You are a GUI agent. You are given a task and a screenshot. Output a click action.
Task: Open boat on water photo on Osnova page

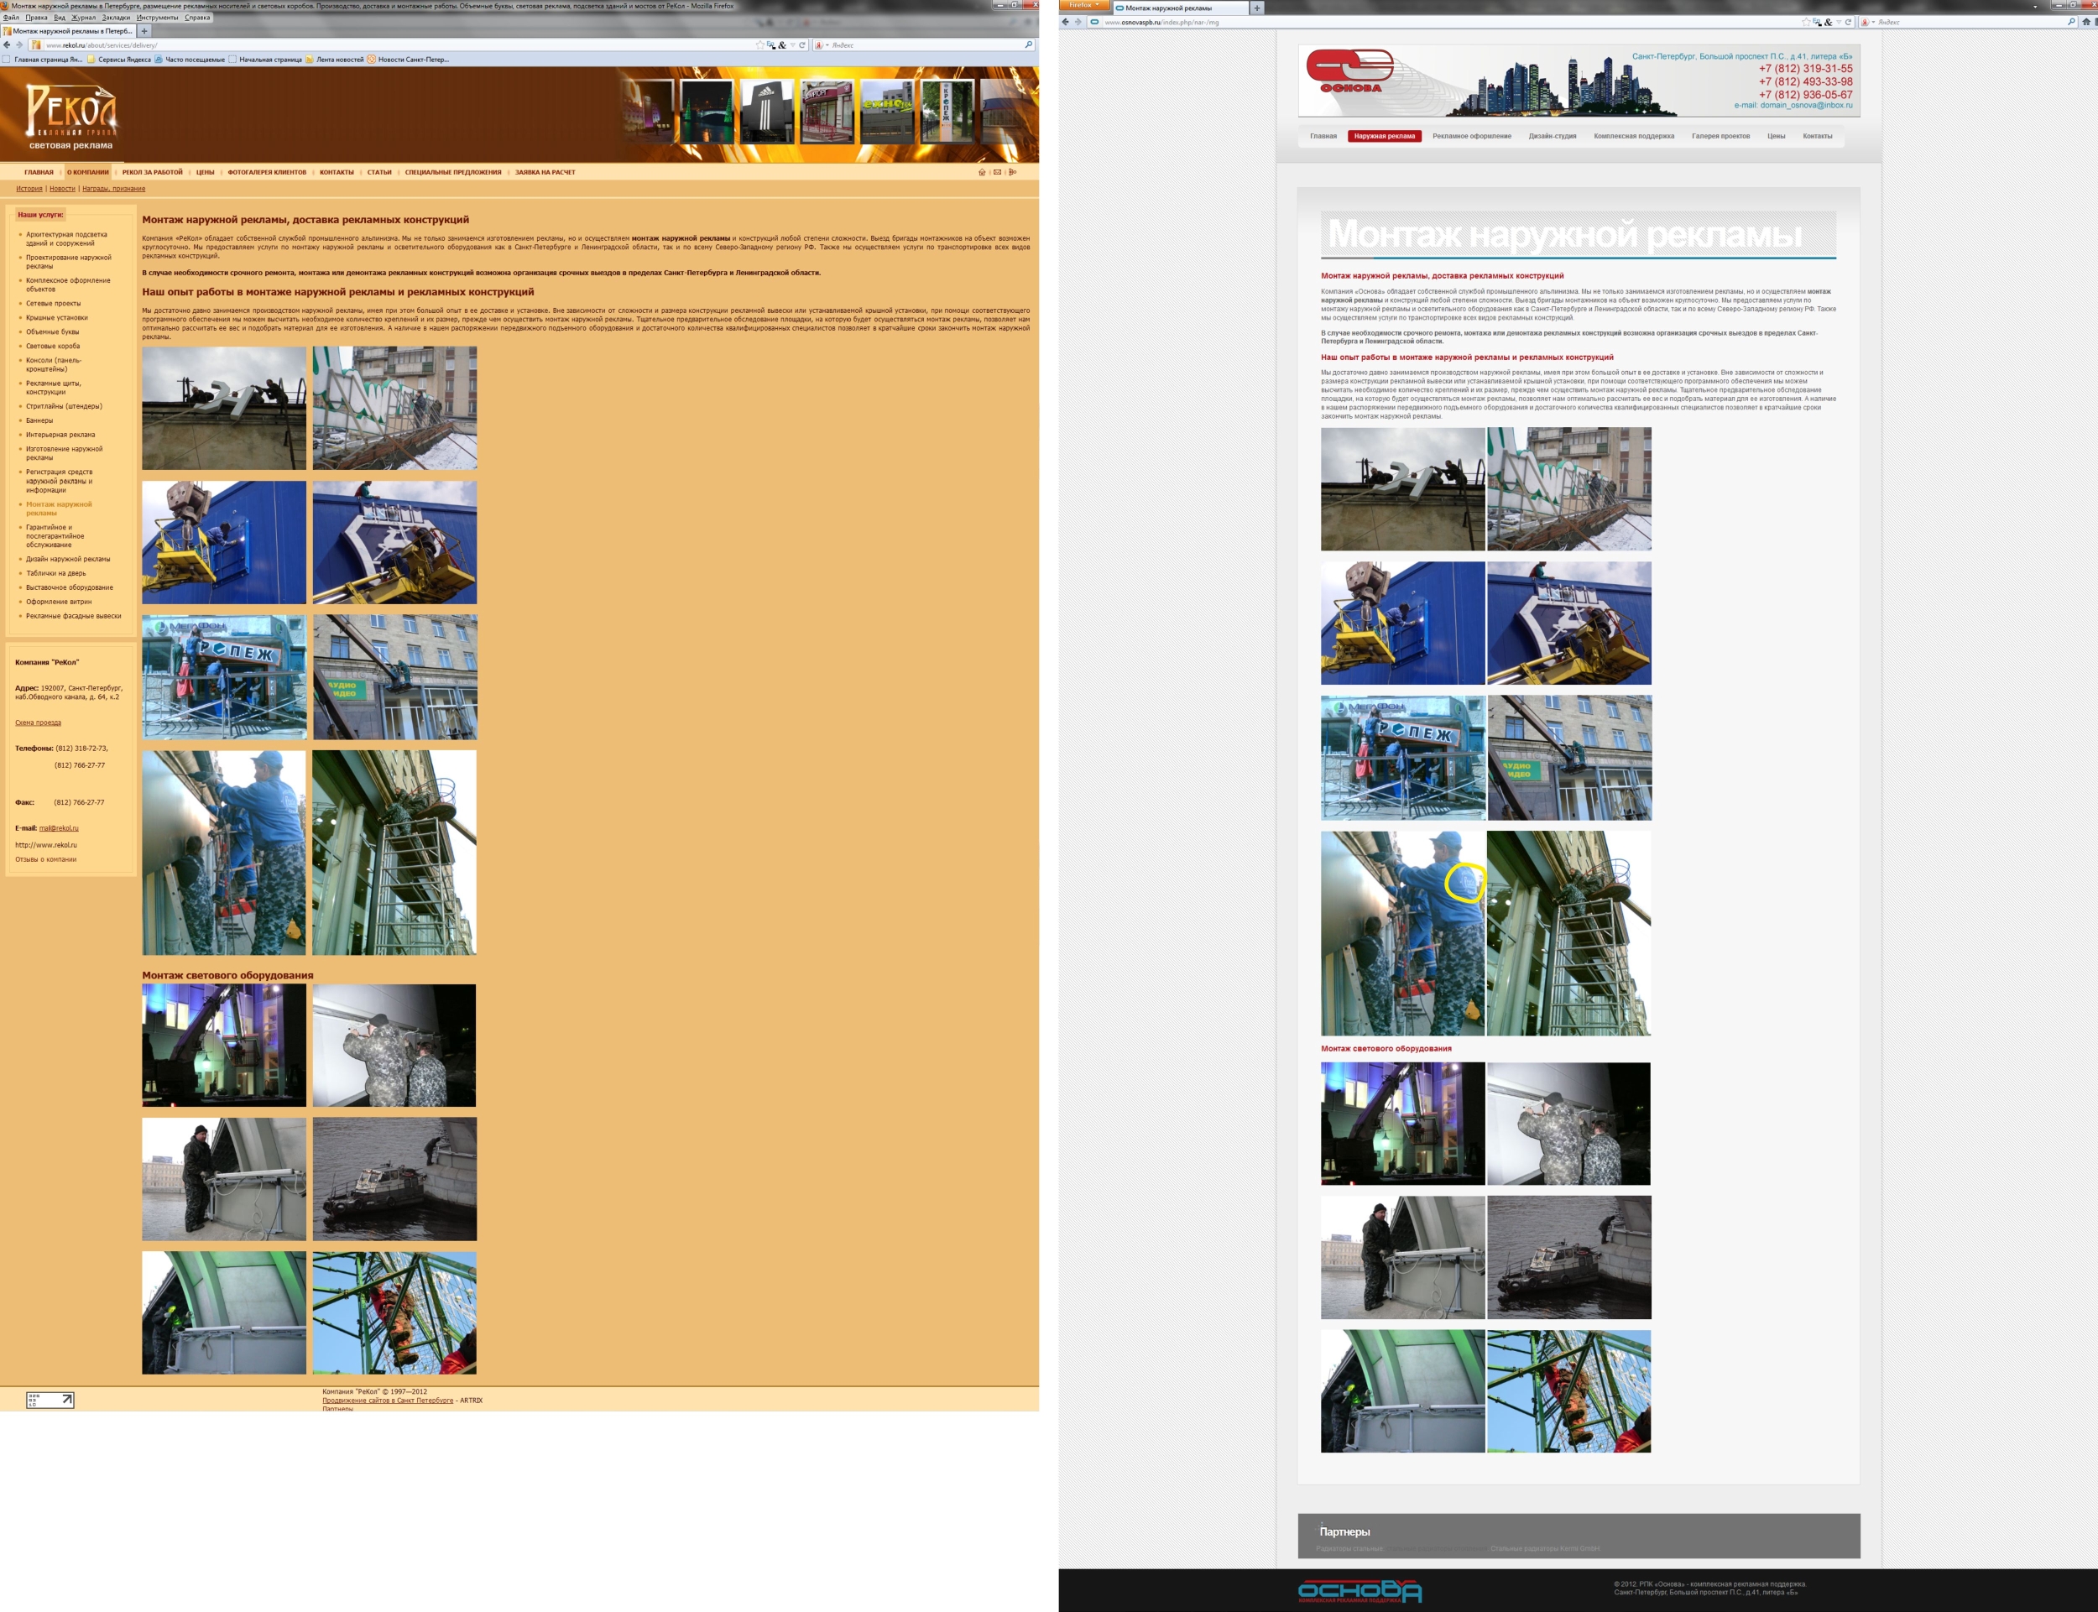tap(1569, 1257)
